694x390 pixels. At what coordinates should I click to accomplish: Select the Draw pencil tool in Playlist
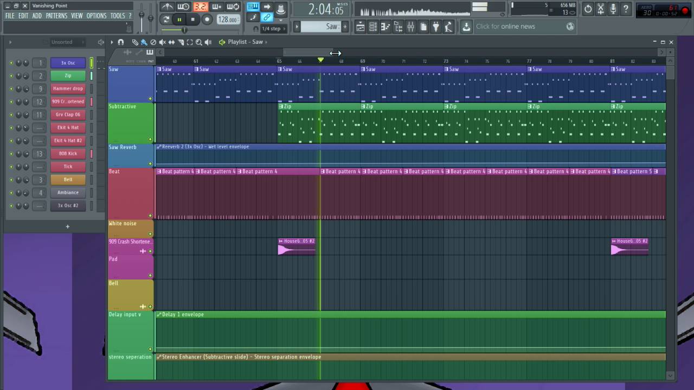[135, 42]
